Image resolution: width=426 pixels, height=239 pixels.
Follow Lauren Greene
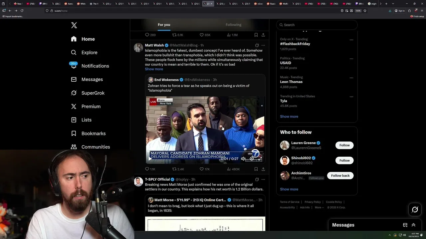pyautogui.click(x=344, y=145)
